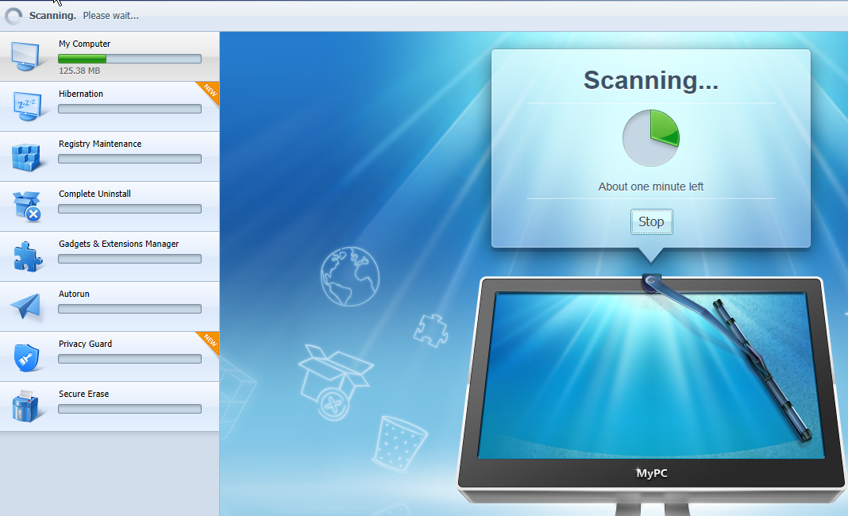848x516 pixels.
Task: Click the green scan progress pie chart
Action: pyautogui.click(x=650, y=138)
